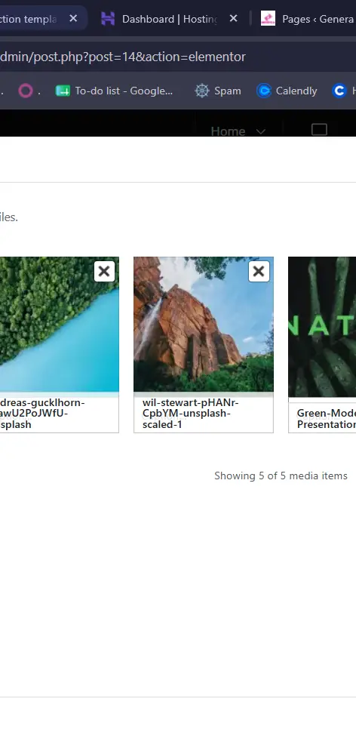The image size is (356, 751).
Task: Open the pink circle bookmark
Action: 26,91
